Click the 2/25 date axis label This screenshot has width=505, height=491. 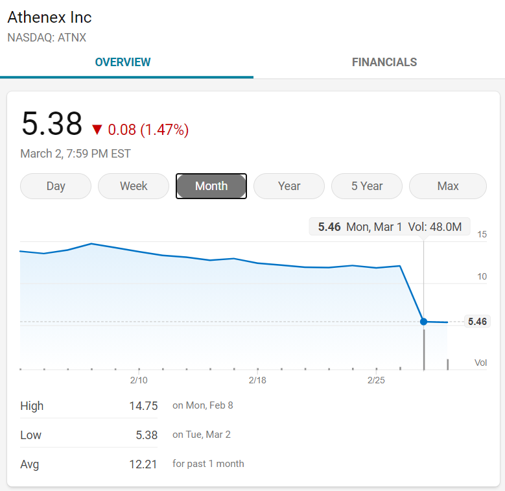click(376, 380)
